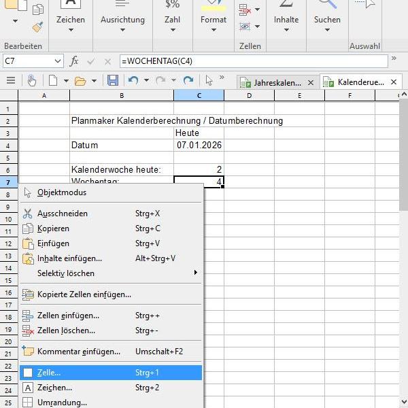Screen dimensions: 408x408
Task: Choose Kommentar einfügen... menu entry
Action: click(x=78, y=352)
